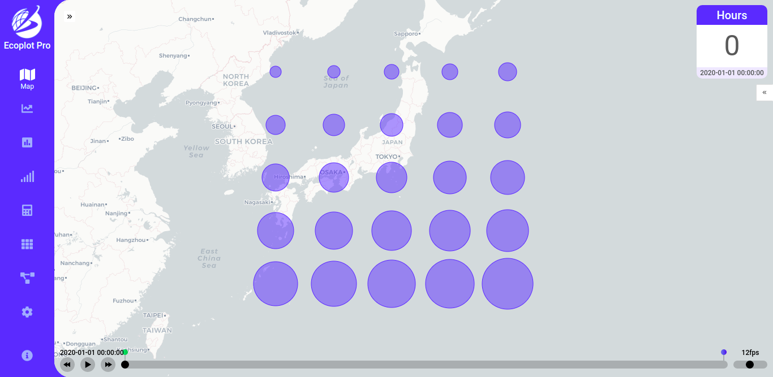Screen dimensions: 773x377
Task: Fast forward the timeline playback
Action: coord(108,365)
